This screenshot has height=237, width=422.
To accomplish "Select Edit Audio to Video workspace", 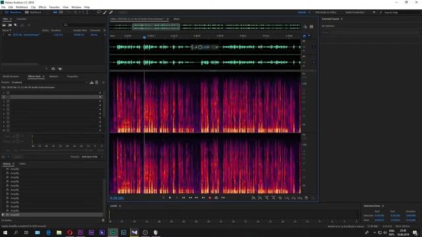I will [x=326, y=13].
